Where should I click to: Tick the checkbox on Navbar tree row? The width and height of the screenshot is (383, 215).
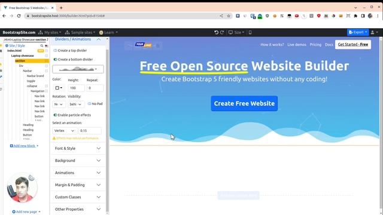click(47, 71)
